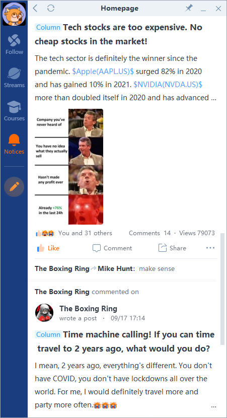Open Comment on the tech stocks post

[112, 248]
